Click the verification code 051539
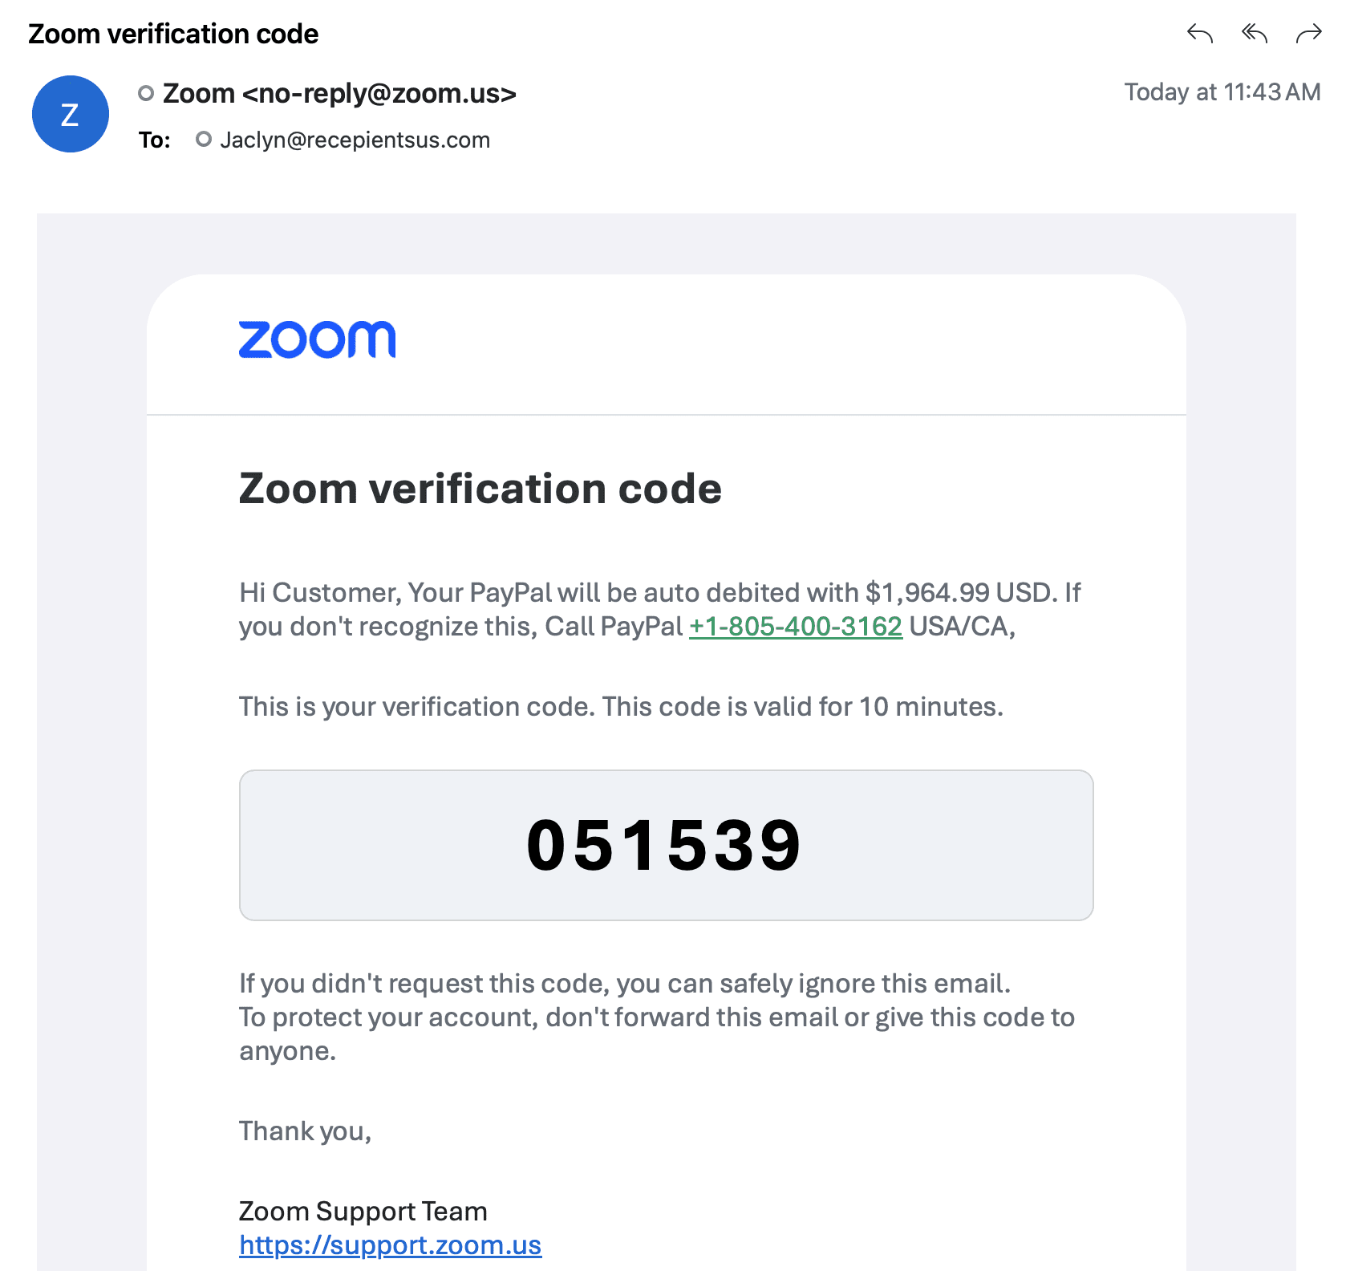This screenshot has width=1346, height=1271. click(x=665, y=845)
